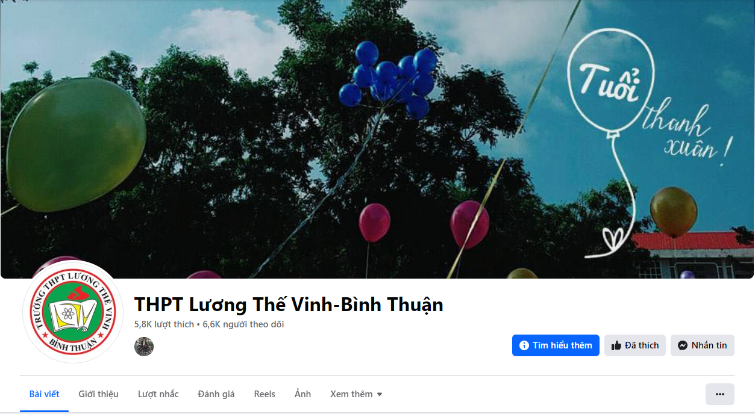Go to the Lượt nhắc tab
Image resolution: width=755 pixels, height=414 pixels.
pos(158,394)
